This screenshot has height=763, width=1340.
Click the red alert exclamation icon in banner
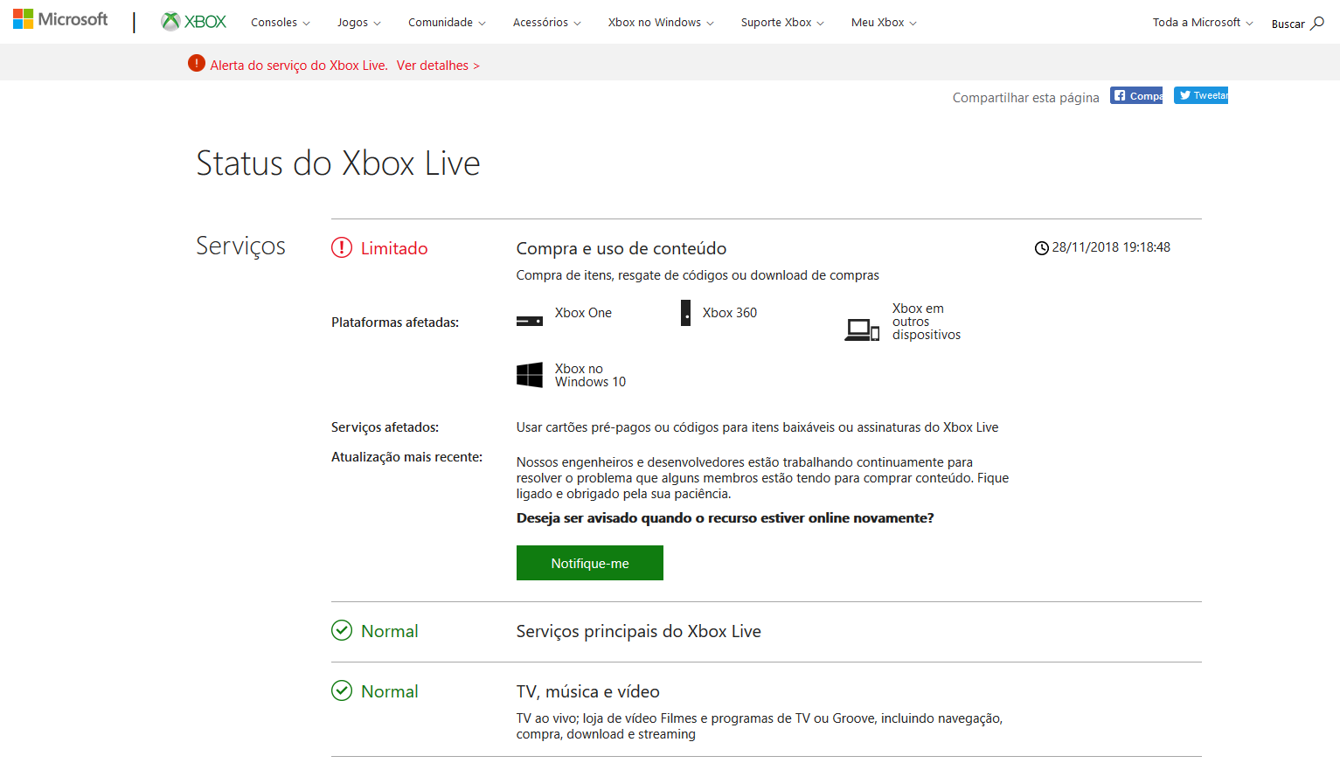click(x=197, y=64)
